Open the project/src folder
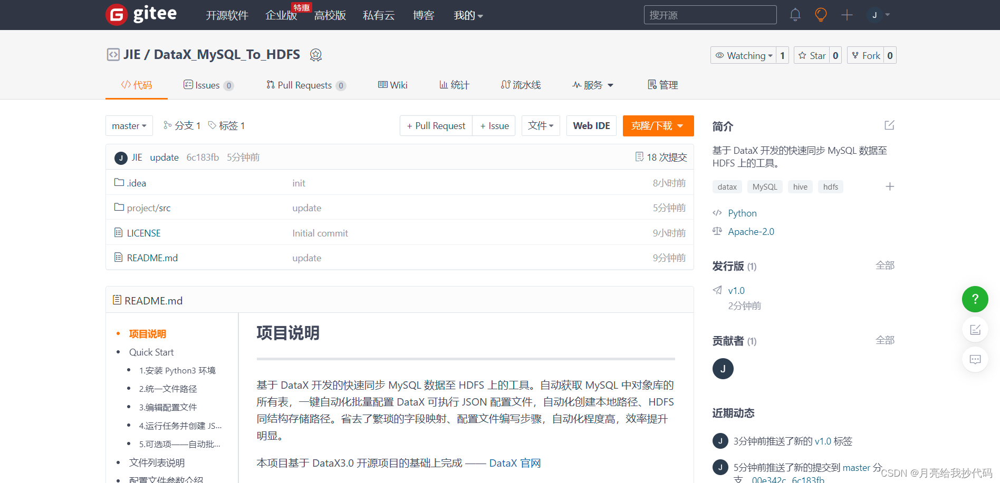The height and width of the screenshot is (483, 1000). pyautogui.click(x=149, y=208)
